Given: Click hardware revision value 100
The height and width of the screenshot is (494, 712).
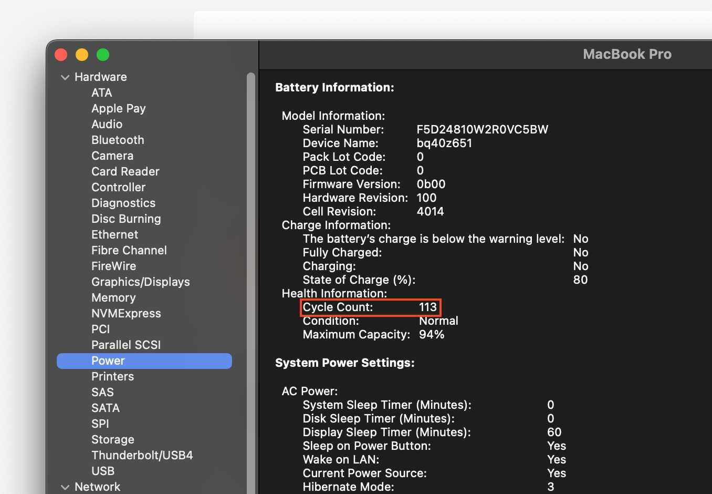Looking at the screenshot, I should click(x=426, y=198).
